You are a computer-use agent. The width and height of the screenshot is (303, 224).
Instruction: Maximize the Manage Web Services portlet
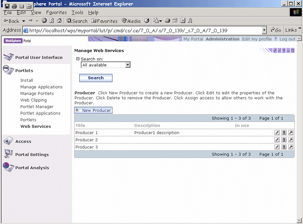pos(292,51)
